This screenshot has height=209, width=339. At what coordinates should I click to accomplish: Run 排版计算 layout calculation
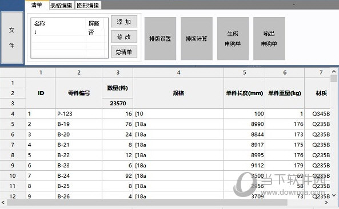(x=197, y=39)
